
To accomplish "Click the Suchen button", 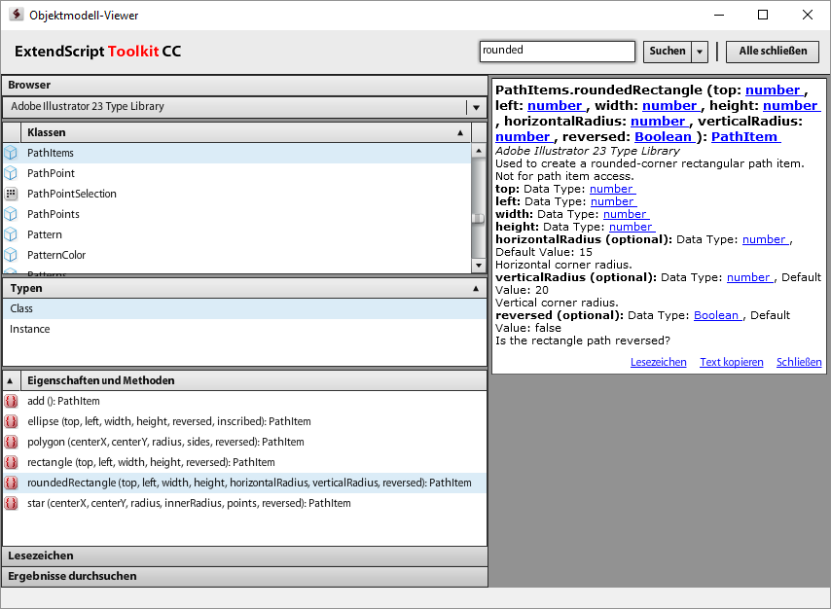I will tap(668, 52).
